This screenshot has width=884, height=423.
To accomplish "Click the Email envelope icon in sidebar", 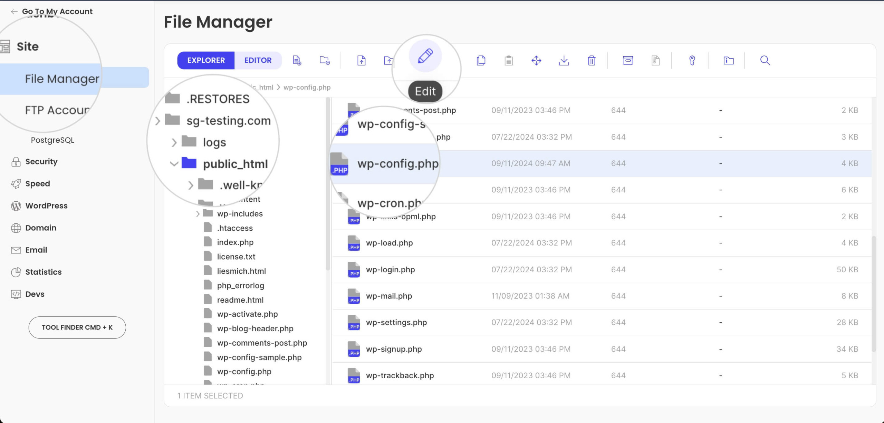I will (x=16, y=250).
